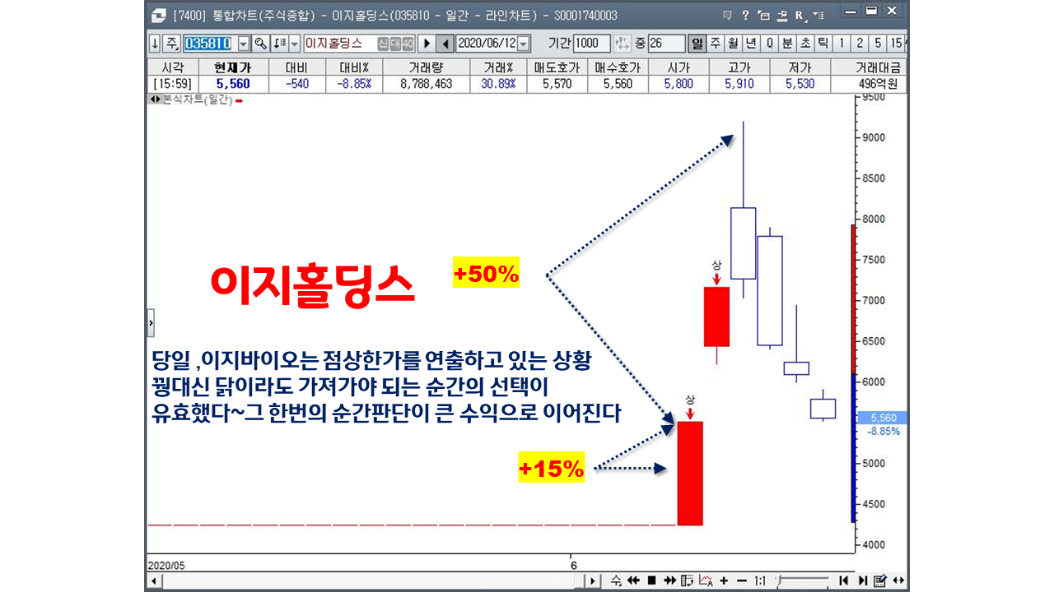Open the stock code 035810 dropdown
1054x592 pixels.
click(243, 44)
